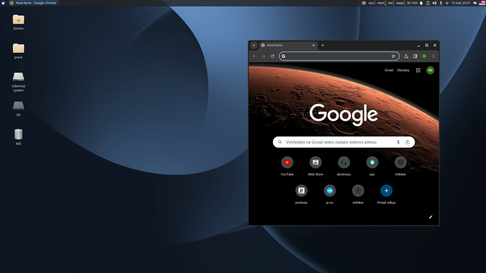Open the panel applications menu icon

pos(3,3)
